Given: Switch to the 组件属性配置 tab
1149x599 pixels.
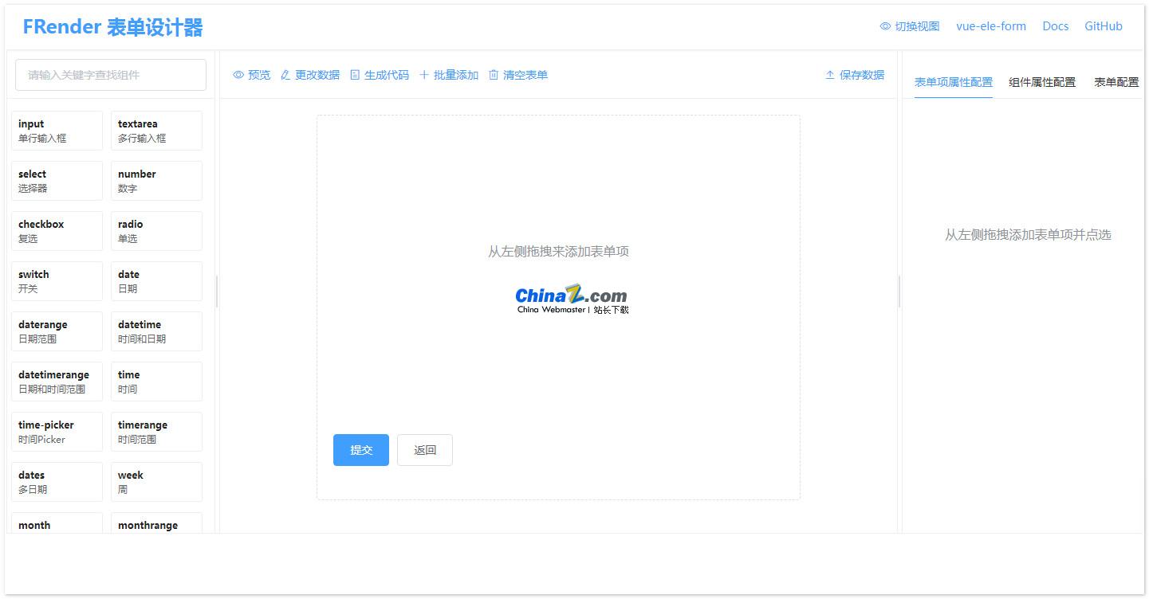Looking at the screenshot, I should [1042, 81].
